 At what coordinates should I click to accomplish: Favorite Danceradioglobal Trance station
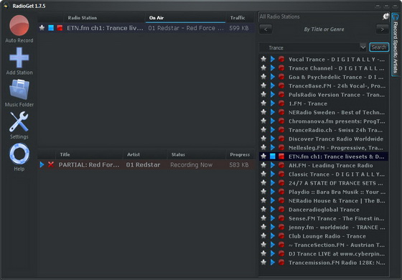pyautogui.click(x=263, y=210)
